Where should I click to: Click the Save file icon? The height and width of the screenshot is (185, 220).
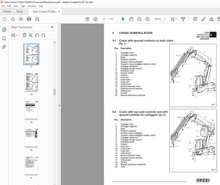tap(5, 19)
